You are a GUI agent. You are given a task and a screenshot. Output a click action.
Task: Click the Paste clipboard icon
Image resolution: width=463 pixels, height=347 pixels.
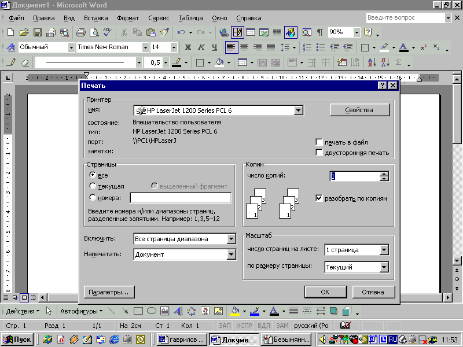coord(151,32)
